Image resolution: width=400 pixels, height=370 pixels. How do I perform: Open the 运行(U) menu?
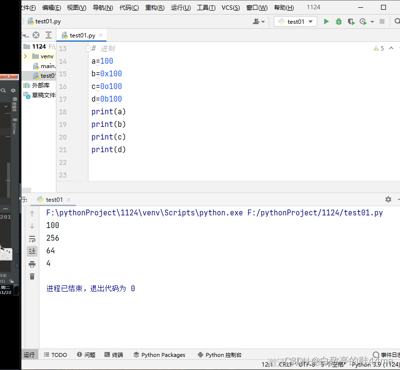(181, 8)
